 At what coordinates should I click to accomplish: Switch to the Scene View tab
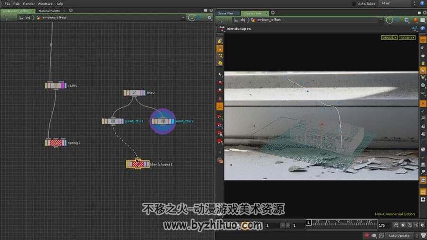pos(226,13)
